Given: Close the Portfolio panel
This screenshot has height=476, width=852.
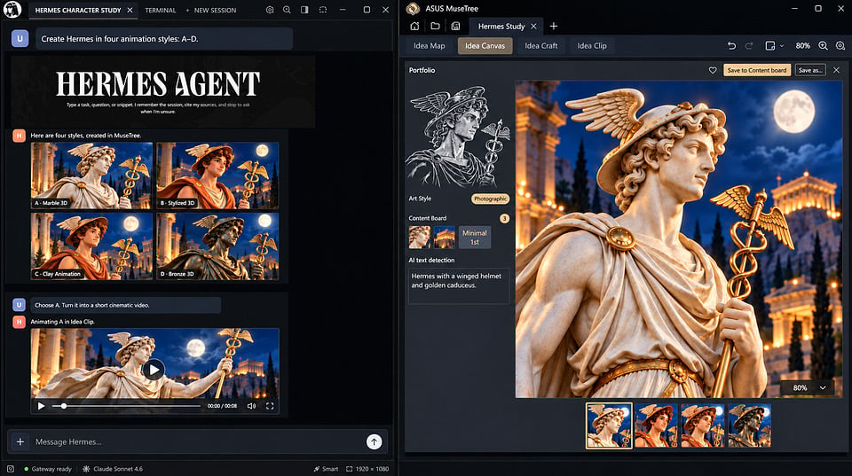Looking at the screenshot, I should point(836,70).
